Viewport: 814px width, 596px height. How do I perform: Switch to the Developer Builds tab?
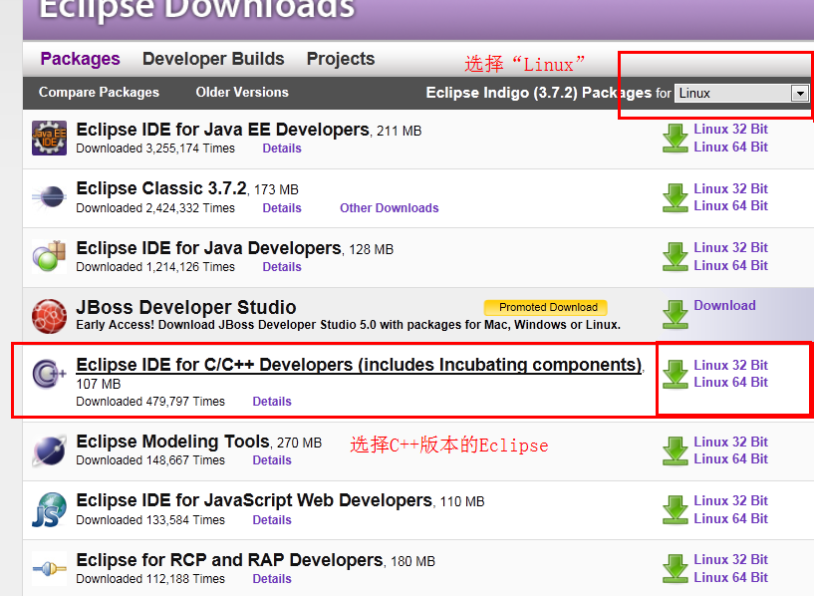point(213,59)
